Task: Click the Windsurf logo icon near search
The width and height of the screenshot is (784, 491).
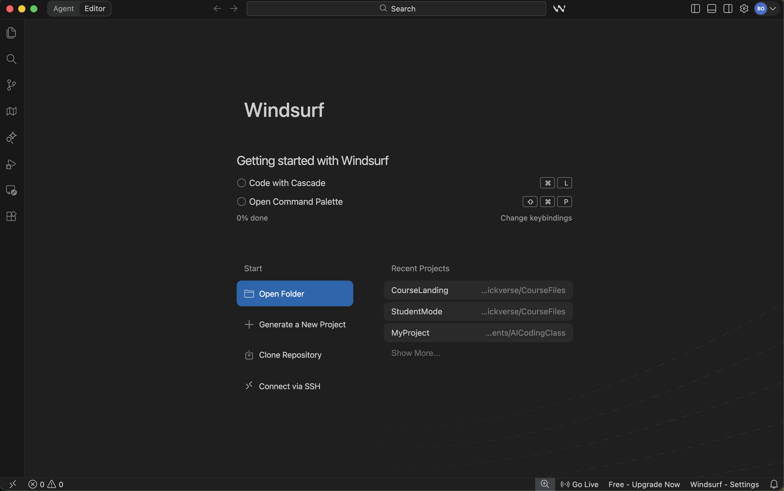Action: [x=559, y=9]
